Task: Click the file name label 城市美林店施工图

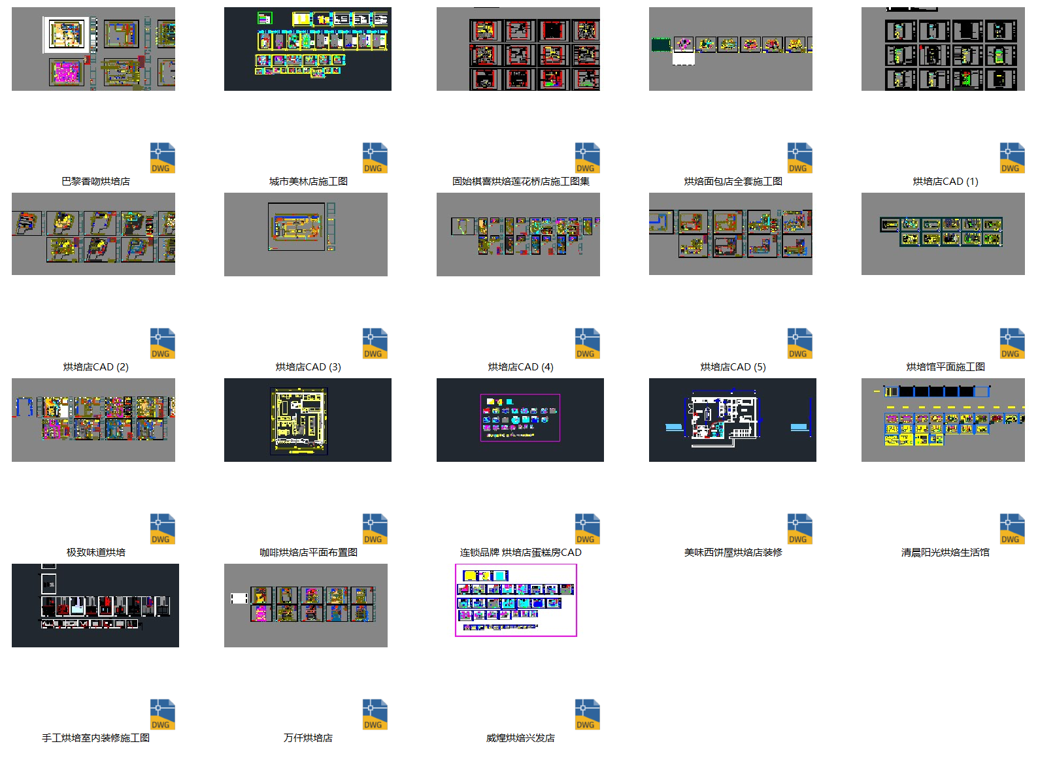Action: [308, 182]
